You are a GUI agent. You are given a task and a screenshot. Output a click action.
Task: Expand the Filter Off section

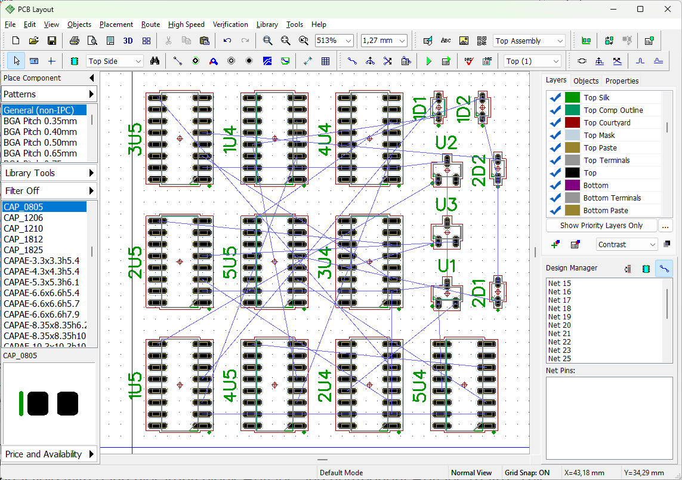pyautogui.click(x=49, y=190)
